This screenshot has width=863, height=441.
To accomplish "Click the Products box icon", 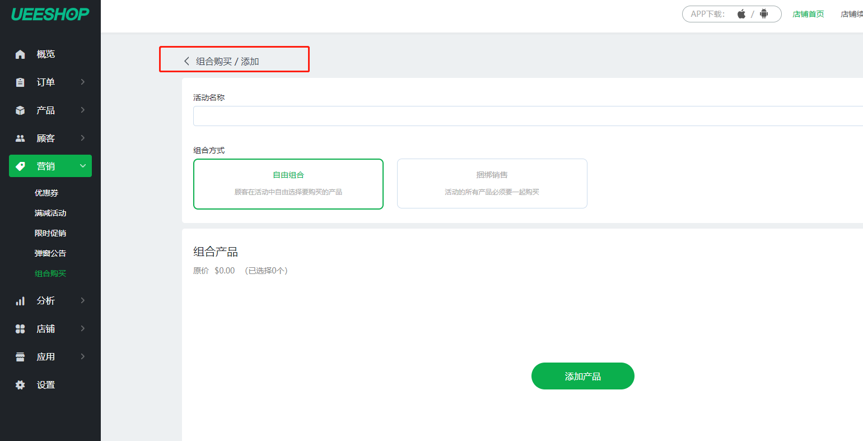I will click(x=20, y=110).
